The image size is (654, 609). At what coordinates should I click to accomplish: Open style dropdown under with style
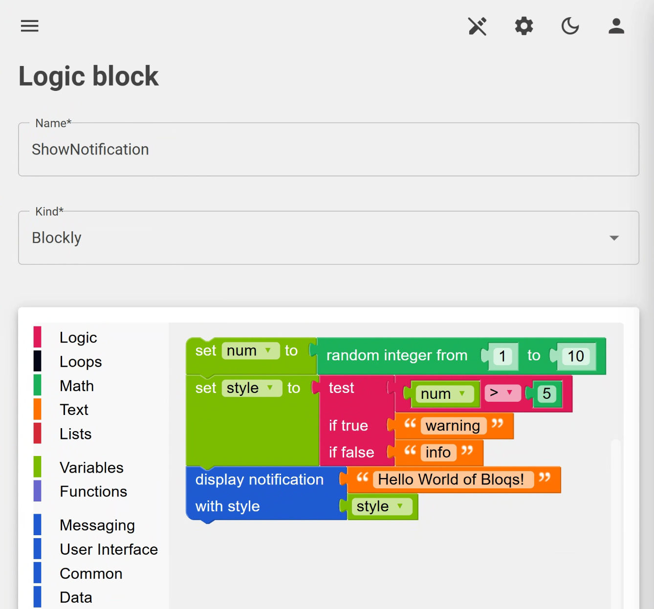point(381,506)
